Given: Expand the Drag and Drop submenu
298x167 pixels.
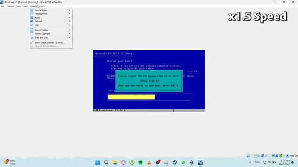Looking at the screenshot, I should pyautogui.click(x=51, y=38).
